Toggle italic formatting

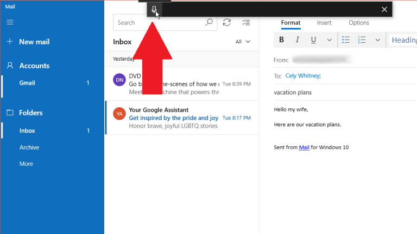(x=298, y=40)
